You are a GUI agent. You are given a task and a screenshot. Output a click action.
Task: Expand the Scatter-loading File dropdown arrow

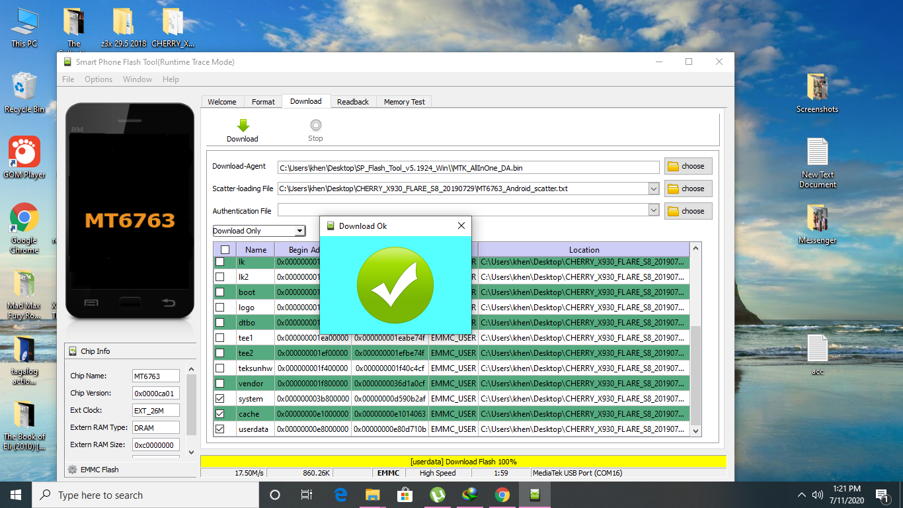pos(654,189)
